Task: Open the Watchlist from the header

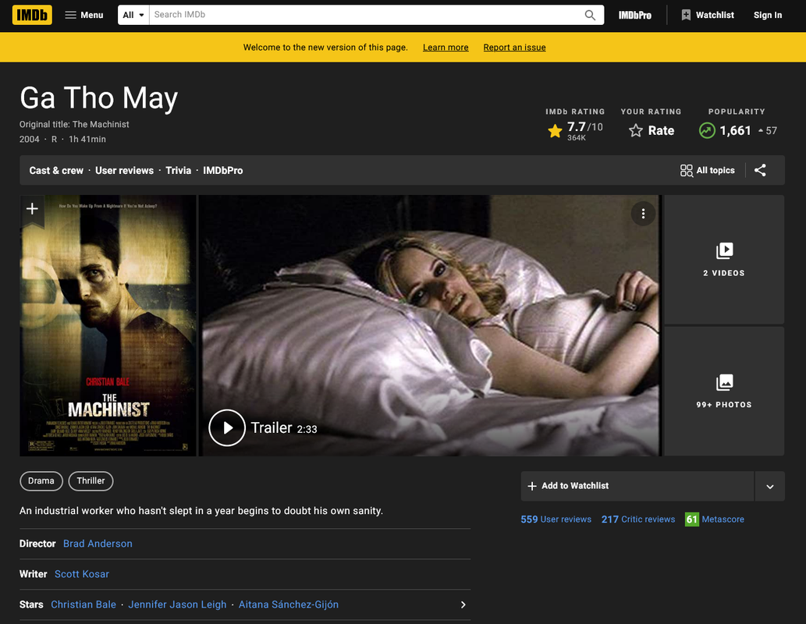Action: point(708,15)
